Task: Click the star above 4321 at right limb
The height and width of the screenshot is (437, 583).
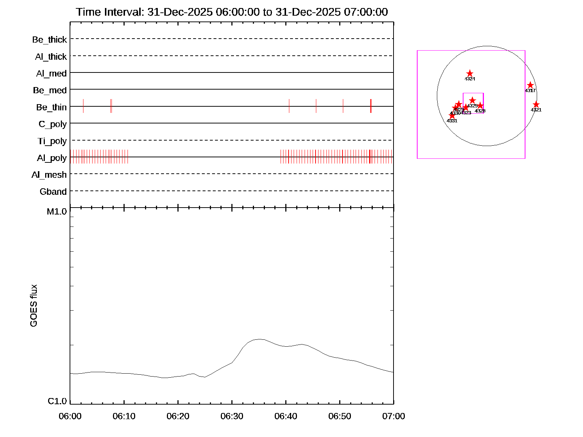Action: click(x=536, y=105)
